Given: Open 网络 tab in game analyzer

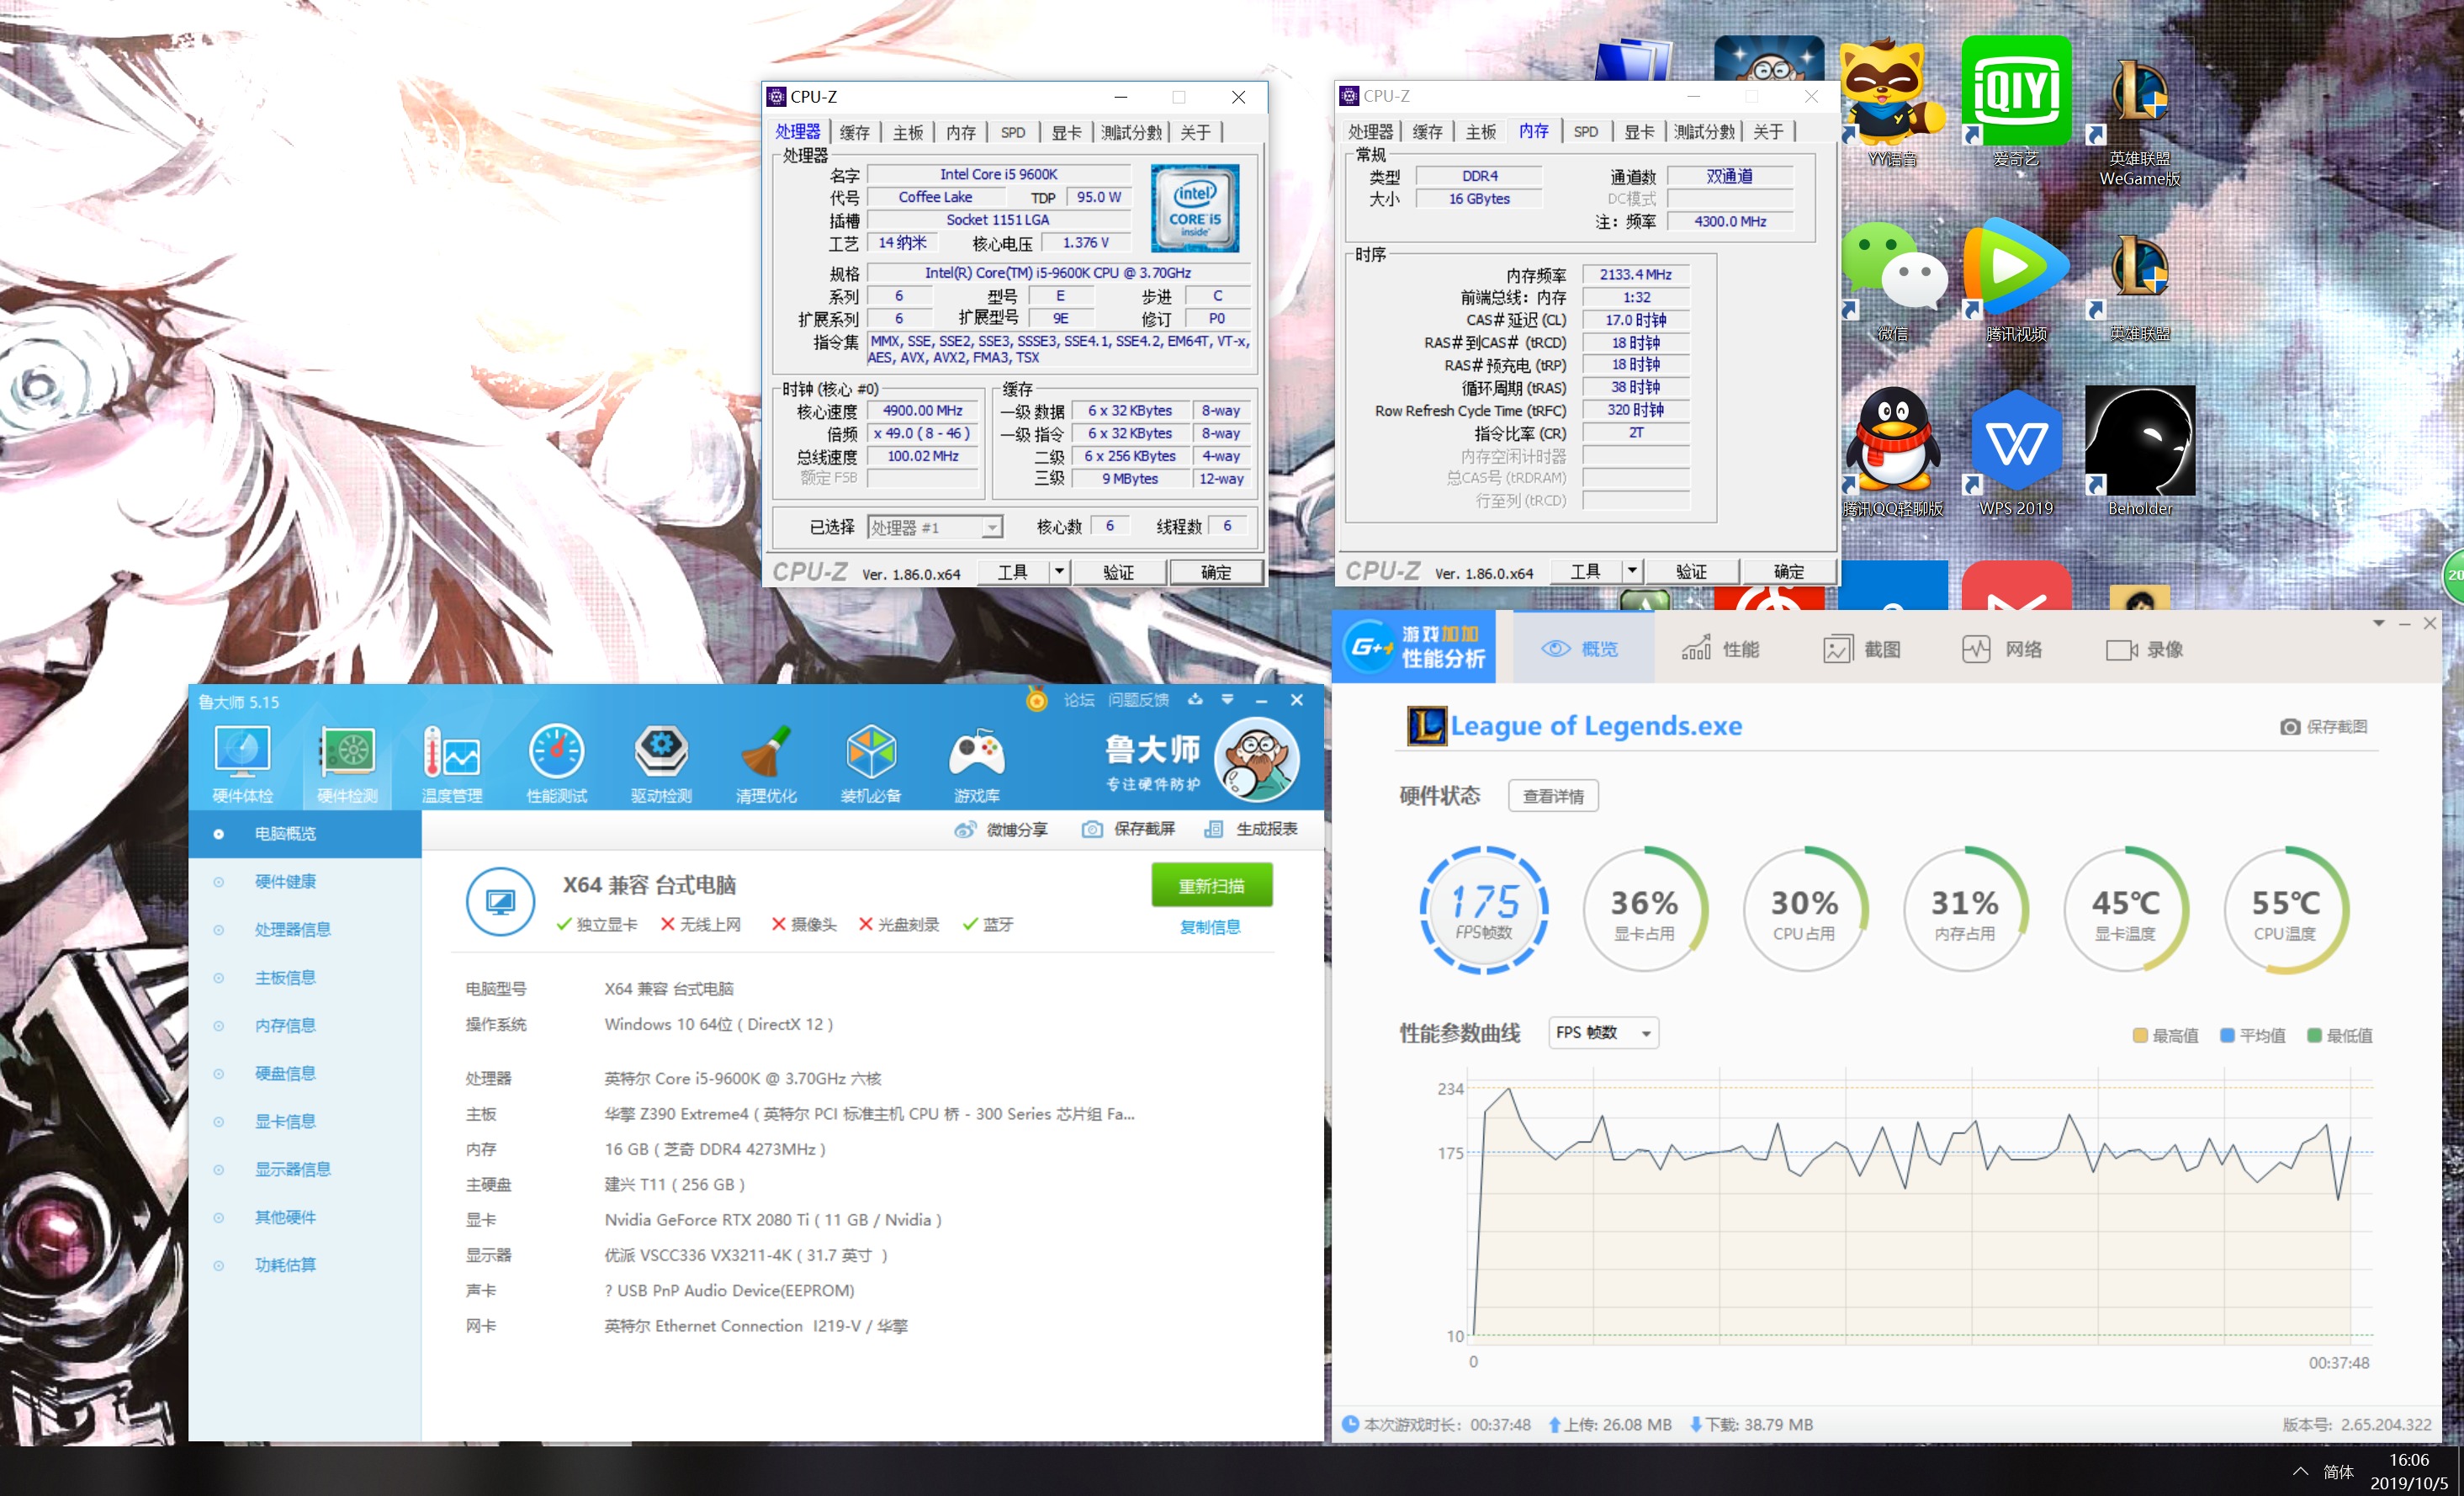Looking at the screenshot, I should [x=2003, y=649].
